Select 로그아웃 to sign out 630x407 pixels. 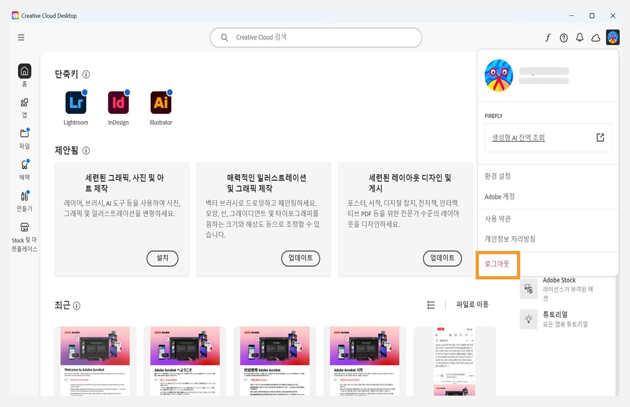pyautogui.click(x=497, y=264)
